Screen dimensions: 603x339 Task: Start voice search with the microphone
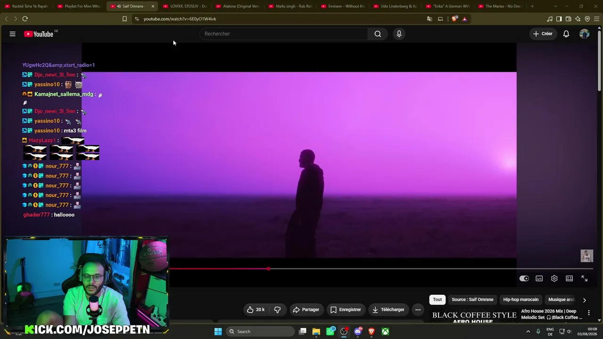[399, 34]
